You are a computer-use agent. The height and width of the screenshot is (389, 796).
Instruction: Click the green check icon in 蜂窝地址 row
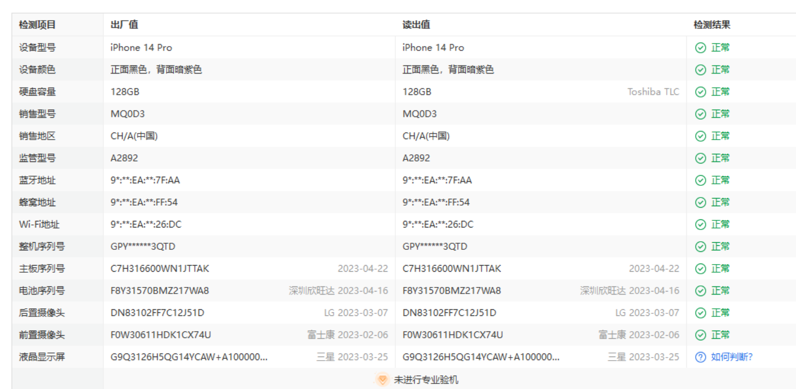pos(700,203)
